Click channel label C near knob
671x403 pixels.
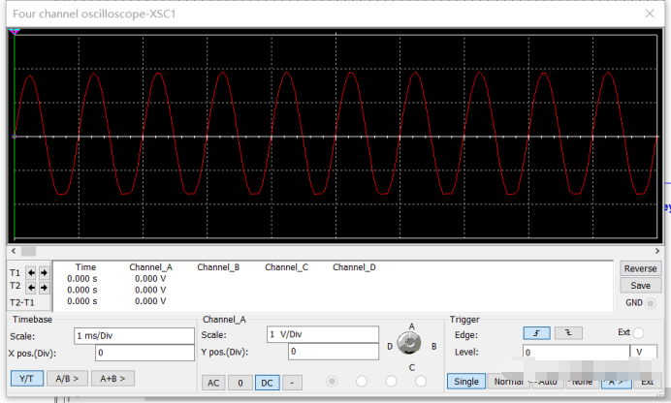pos(412,367)
